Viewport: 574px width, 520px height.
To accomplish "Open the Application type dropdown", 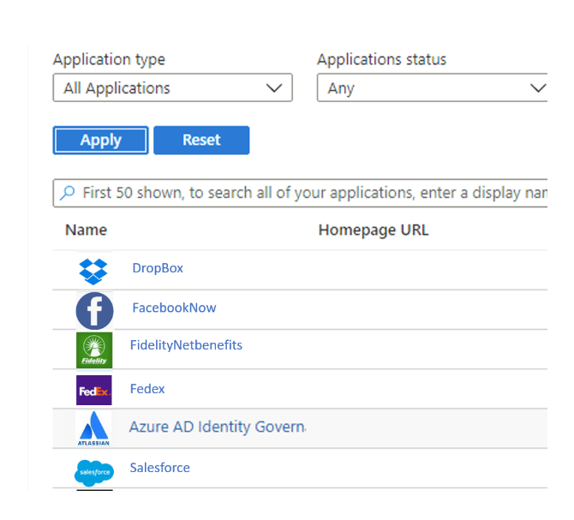I will [172, 88].
